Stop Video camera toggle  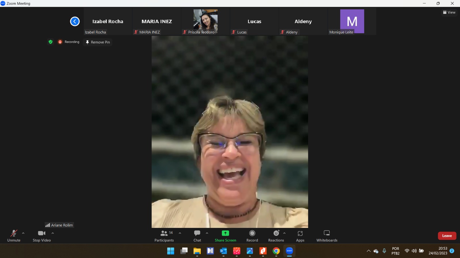pos(42,236)
